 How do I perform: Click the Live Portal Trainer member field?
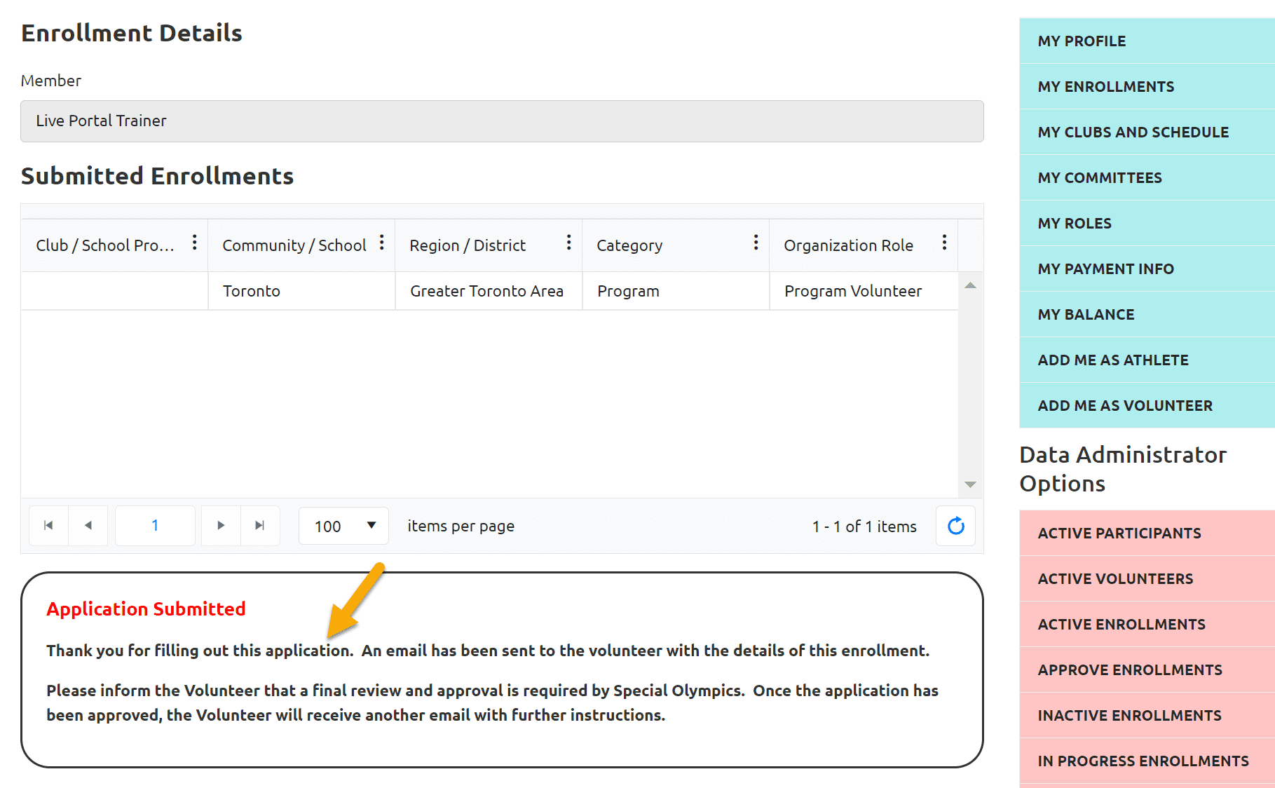pyautogui.click(x=502, y=121)
